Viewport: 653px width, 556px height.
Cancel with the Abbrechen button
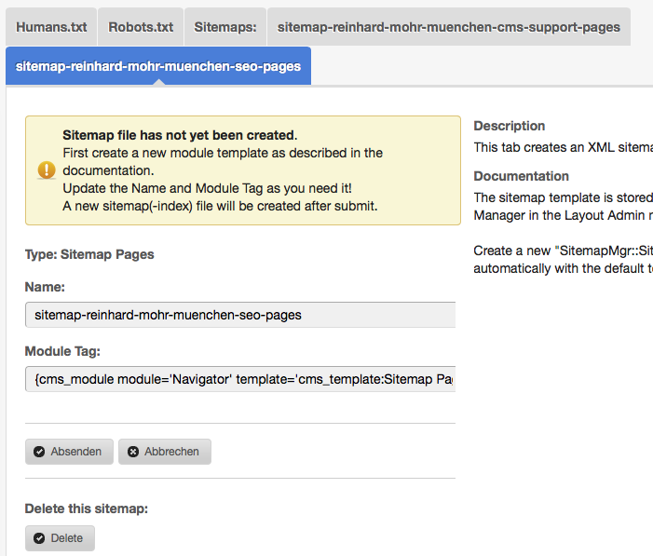165,452
